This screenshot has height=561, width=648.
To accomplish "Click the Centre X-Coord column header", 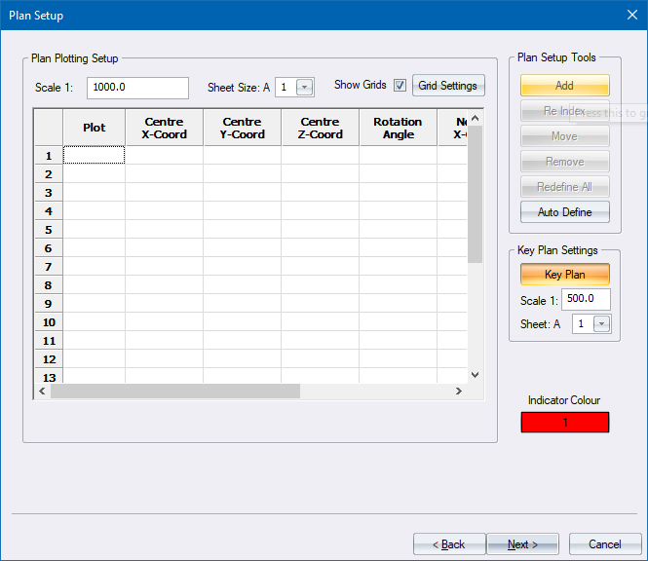I will [164, 129].
